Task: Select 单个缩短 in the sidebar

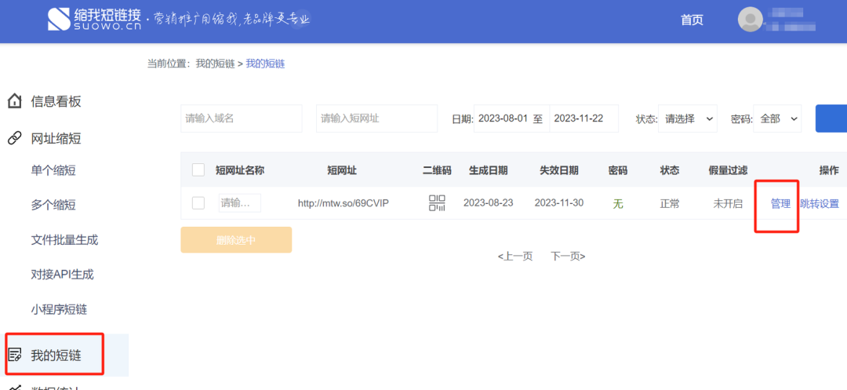Action: click(53, 170)
